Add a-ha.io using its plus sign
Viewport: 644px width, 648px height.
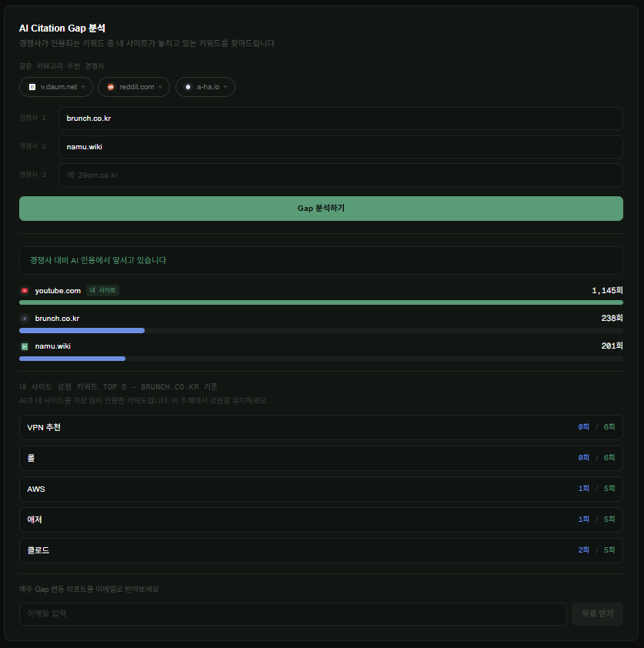tap(225, 87)
